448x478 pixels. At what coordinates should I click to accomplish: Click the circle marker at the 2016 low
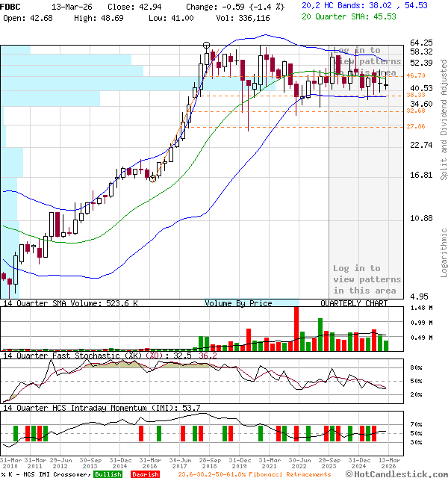click(153, 179)
